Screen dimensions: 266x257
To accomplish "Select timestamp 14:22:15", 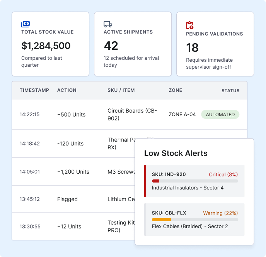I will [x=29, y=115].
